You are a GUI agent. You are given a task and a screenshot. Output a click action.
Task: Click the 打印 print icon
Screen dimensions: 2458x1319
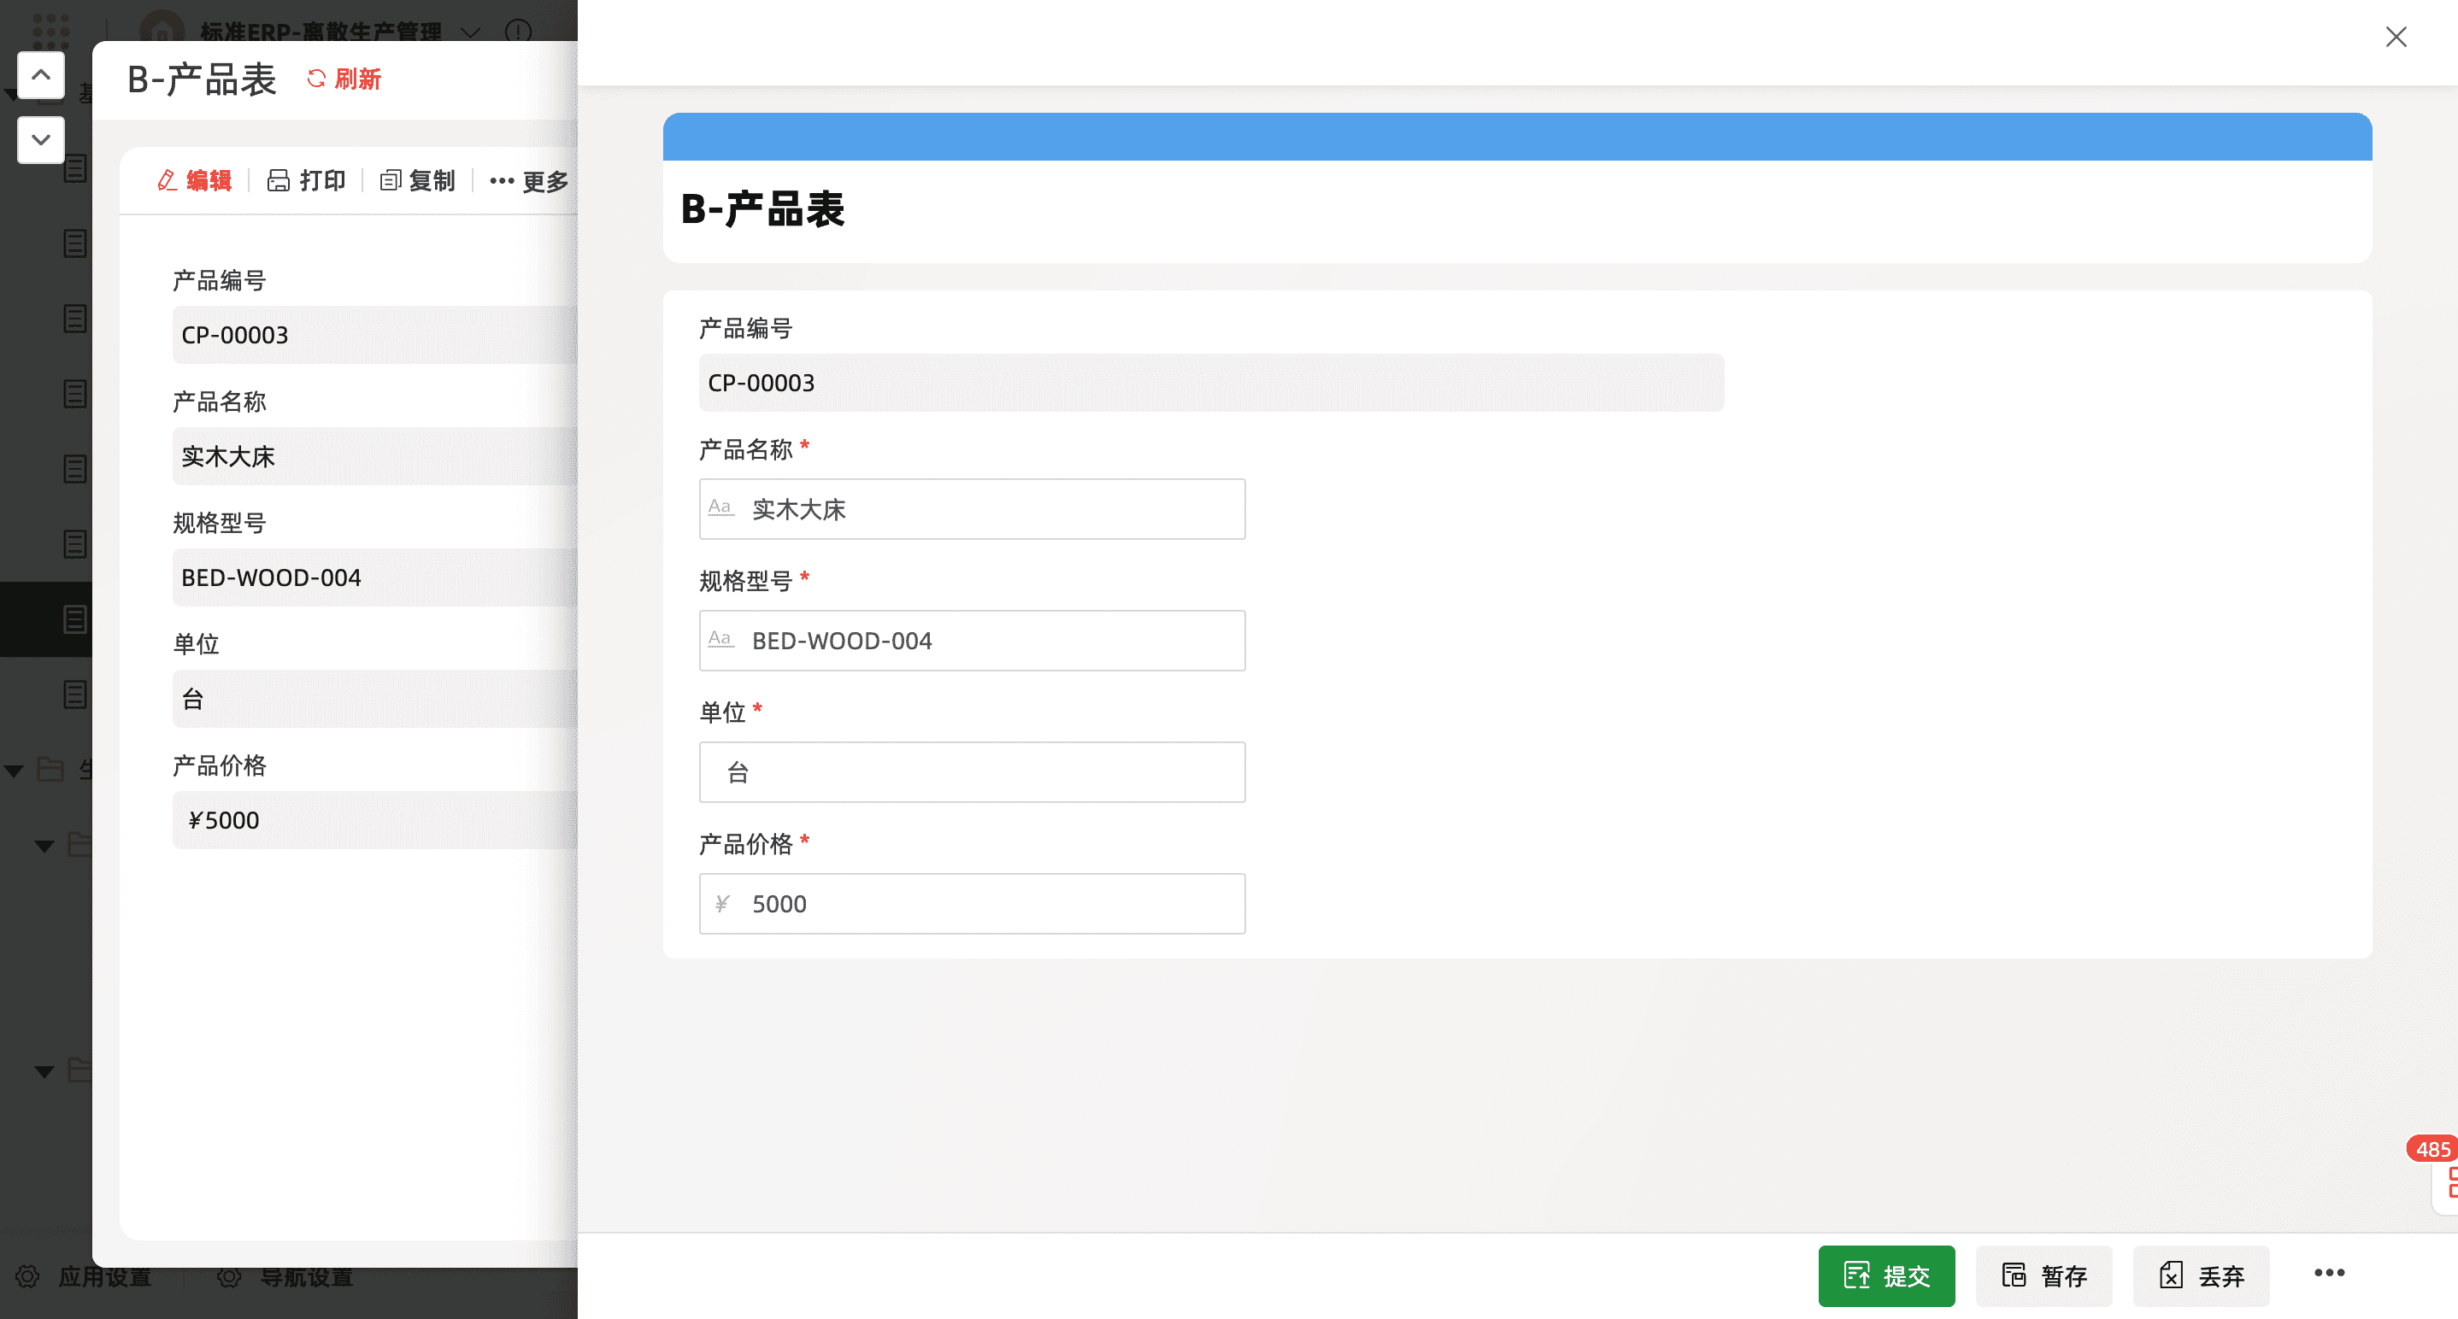coord(279,180)
